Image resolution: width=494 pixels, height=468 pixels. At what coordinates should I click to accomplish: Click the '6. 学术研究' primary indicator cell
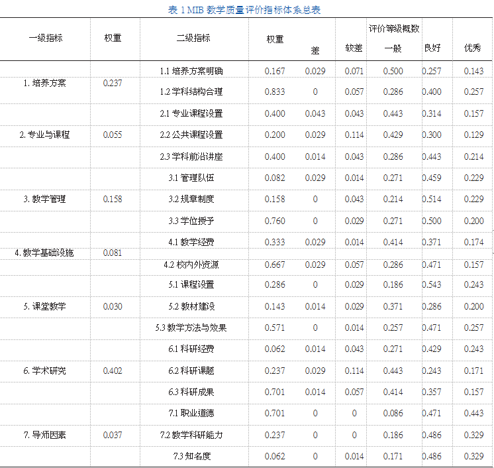click(x=45, y=371)
